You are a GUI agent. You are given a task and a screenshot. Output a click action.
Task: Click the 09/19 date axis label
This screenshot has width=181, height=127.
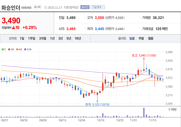point(62,120)
